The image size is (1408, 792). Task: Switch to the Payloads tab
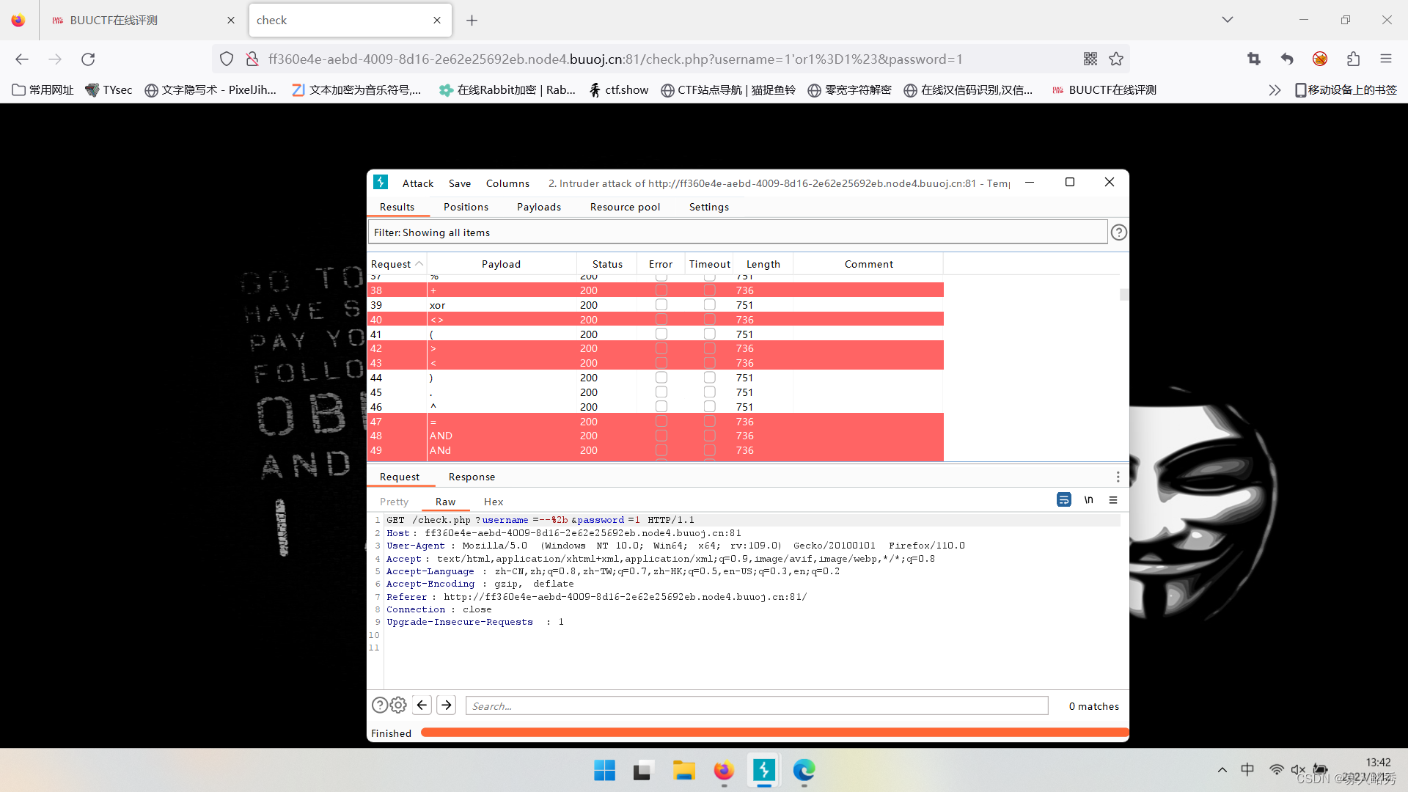point(538,208)
